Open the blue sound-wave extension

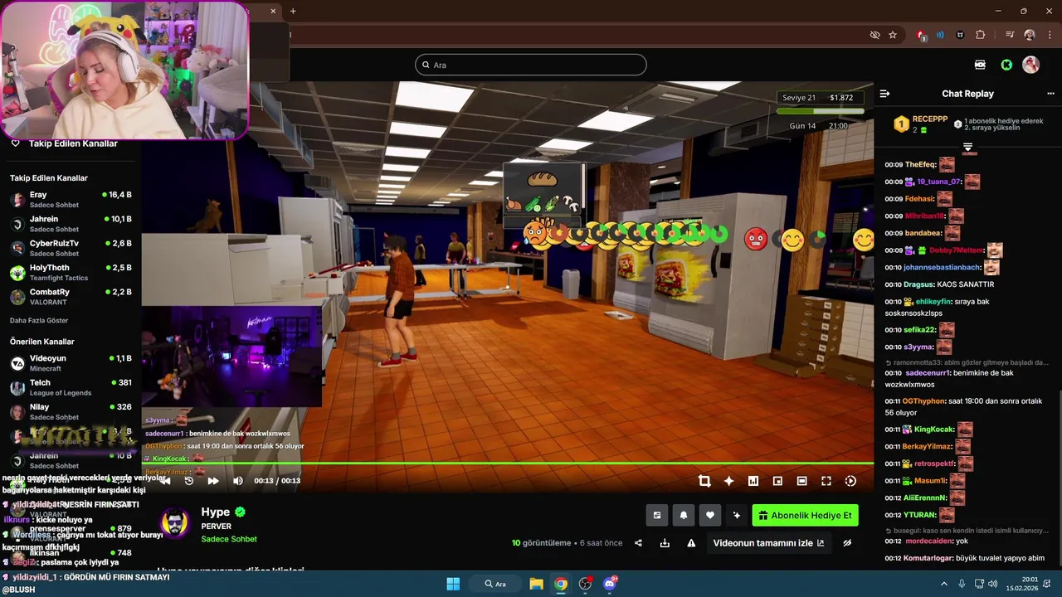pos(940,35)
